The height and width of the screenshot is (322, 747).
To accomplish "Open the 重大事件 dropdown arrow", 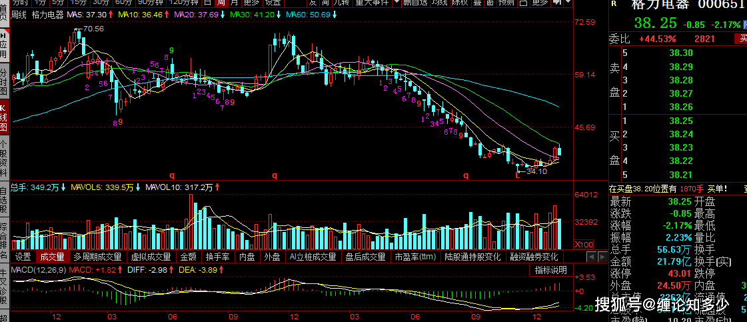I will pos(397,3).
